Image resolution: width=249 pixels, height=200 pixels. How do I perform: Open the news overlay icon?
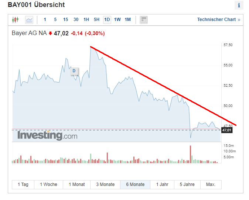pyautogui.click(x=144, y=20)
